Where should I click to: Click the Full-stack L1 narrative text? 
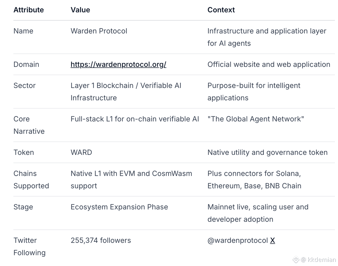tap(135, 119)
